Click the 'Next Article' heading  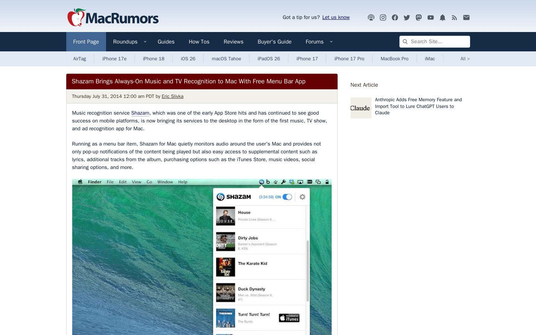click(x=364, y=85)
